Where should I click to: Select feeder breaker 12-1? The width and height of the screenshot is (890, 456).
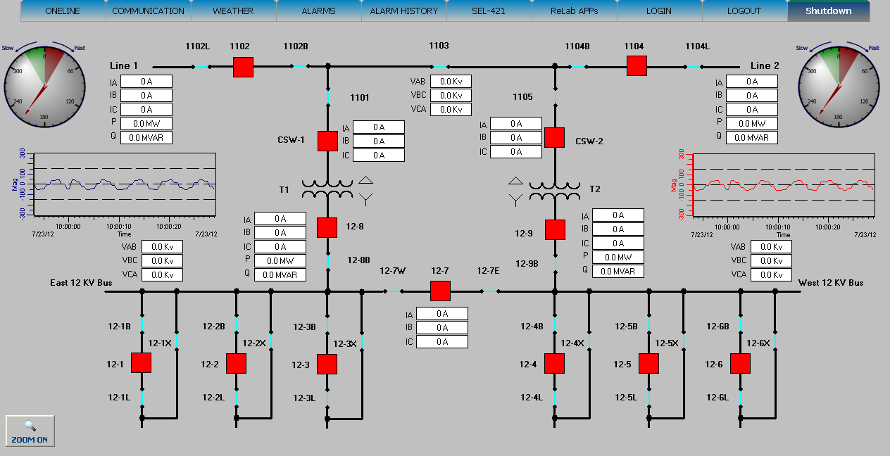point(142,363)
